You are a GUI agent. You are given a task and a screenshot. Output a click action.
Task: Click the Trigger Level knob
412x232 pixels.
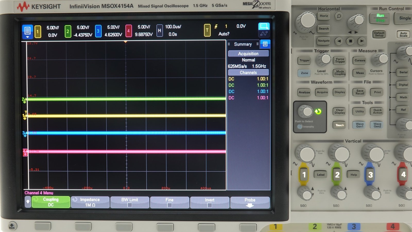324,60
